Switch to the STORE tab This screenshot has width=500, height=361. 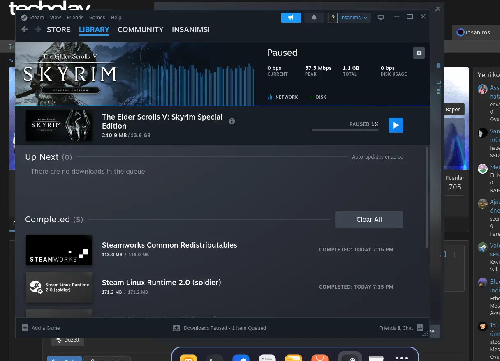(58, 30)
